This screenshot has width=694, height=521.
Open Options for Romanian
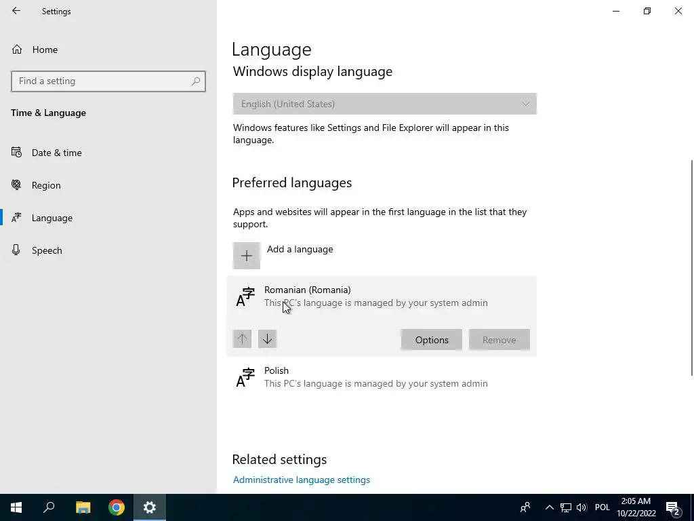(432, 340)
